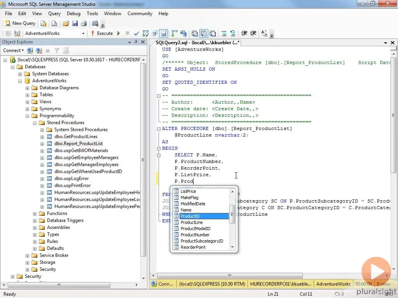Click the IntelliSense list scrollbar thumb
The image size is (398, 298).
point(232,214)
